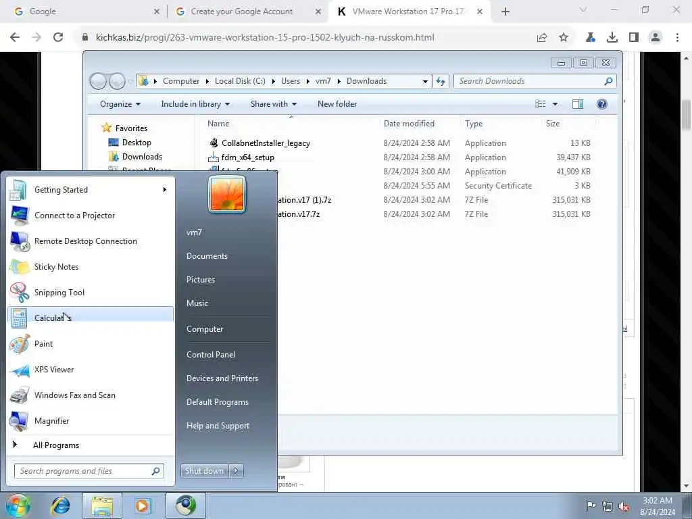The width and height of the screenshot is (692, 519).
Task: Open browser downloads icon
Action: [612, 38]
